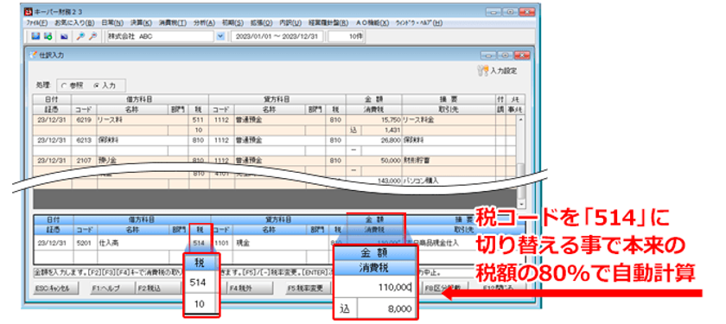Open the 決算(K) menu

pyautogui.click(x=141, y=22)
